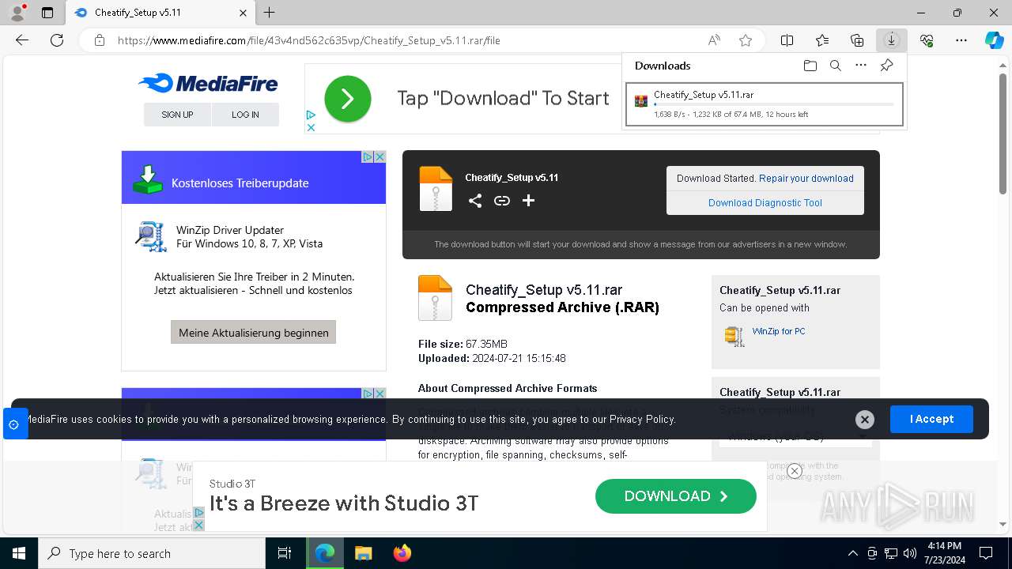Open downloads folder icon in panel

click(x=810, y=66)
